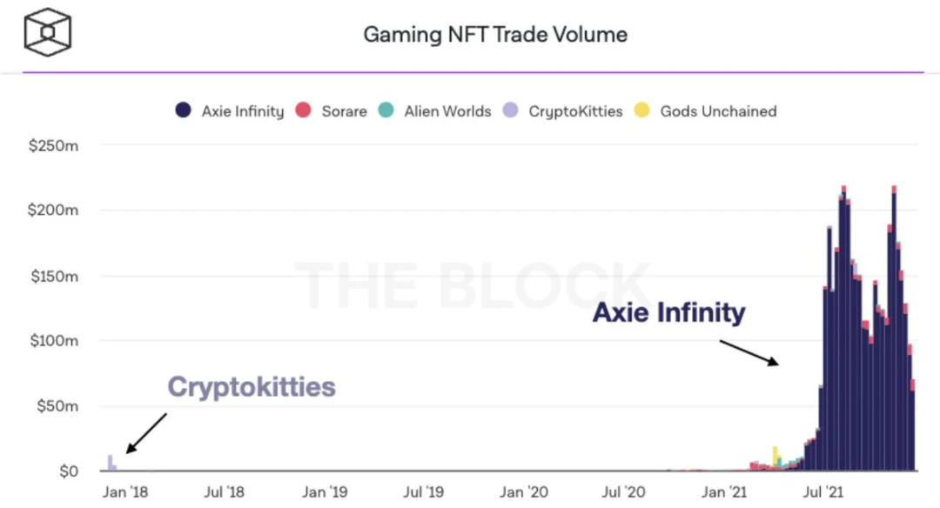Select the CryptoKitties legend text

pos(575,111)
